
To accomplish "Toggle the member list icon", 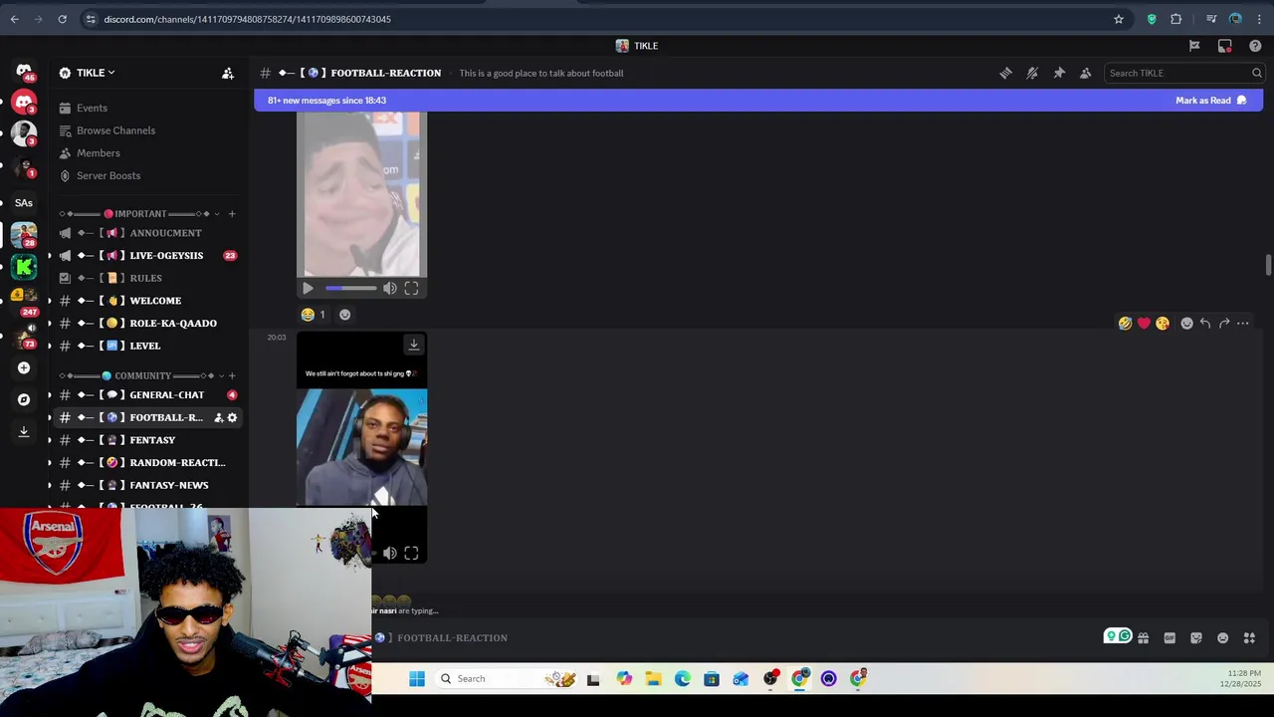I will tap(1086, 73).
